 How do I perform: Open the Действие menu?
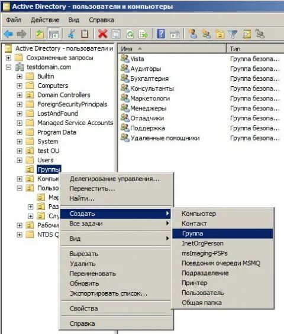tap(45, 20)
